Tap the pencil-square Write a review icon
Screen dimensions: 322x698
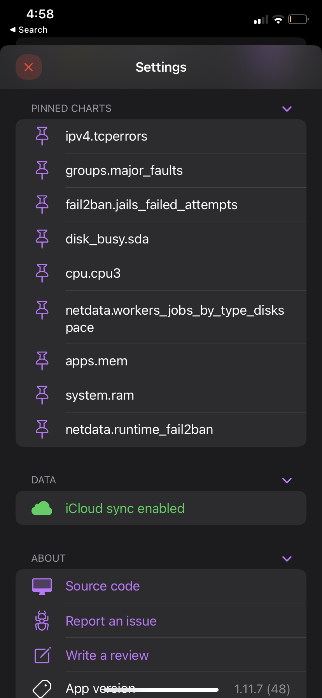[x=42, y=655]
